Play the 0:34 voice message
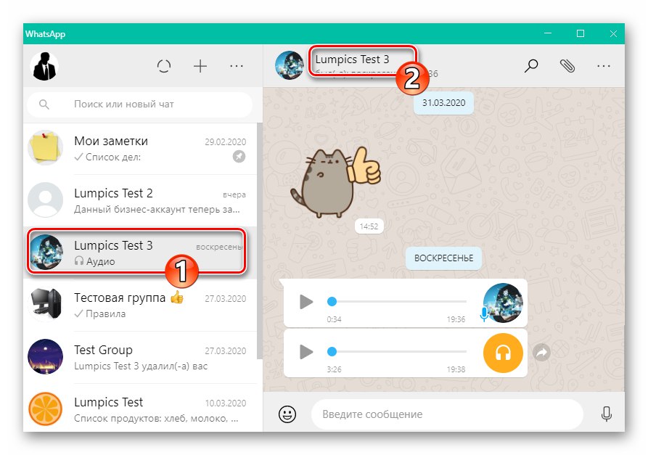 pos(305,302)
